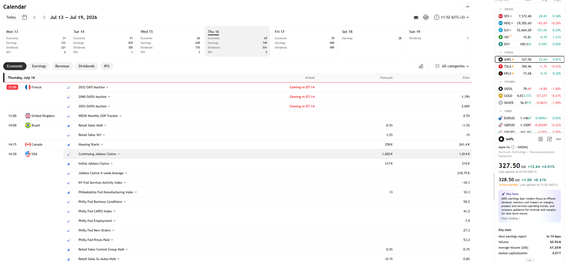566x262 pixels.
Task: Collapse the STOCKS watchlist section
Action: coord(501,52)
